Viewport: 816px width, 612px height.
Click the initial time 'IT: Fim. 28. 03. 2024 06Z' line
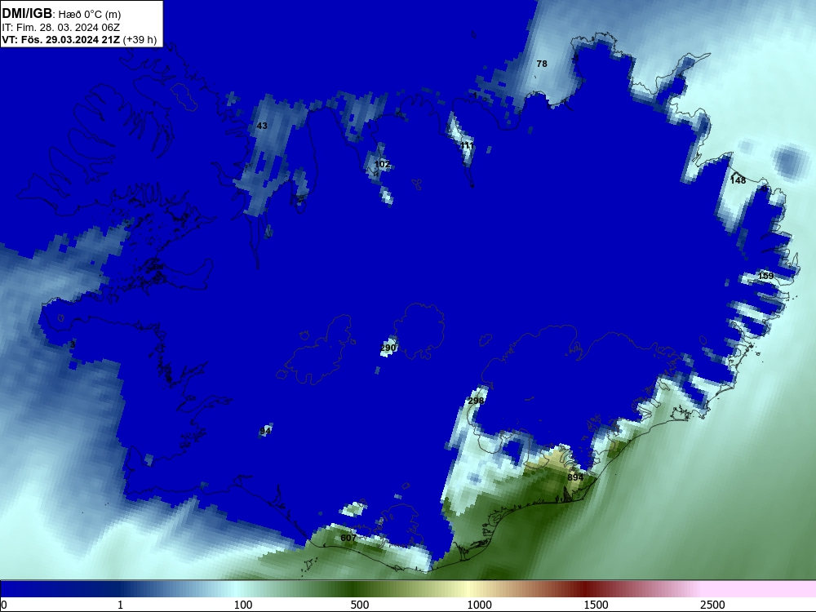tap(60, 28)
